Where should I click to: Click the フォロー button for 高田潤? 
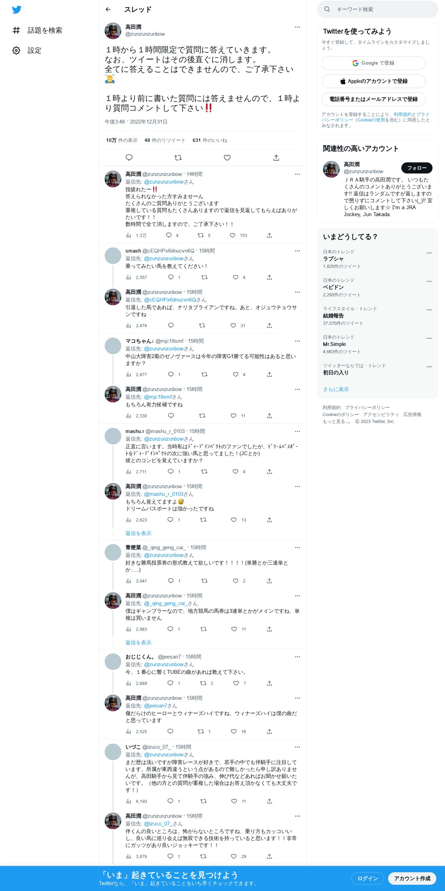(x=417, y=168)
